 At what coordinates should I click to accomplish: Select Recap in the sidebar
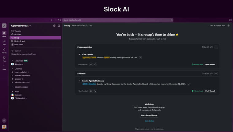(35, 38)
